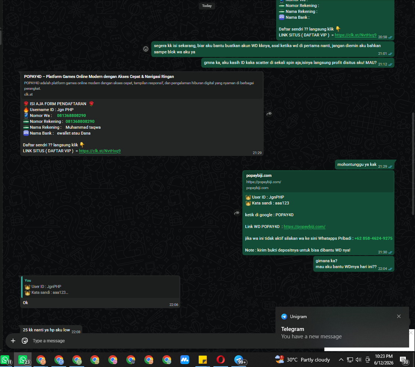Image resolution: width=415 pixels, height=367 pixels.
Task: Forward the ISI AJA FORM PENDAFTARAN message
Action: click(269, 114)
